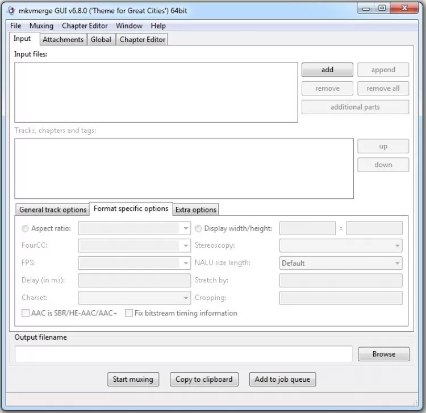Screen dimensions: 426x413
Task: Open the Window menu
Action: pyautogui.click(x=129, y=26)
